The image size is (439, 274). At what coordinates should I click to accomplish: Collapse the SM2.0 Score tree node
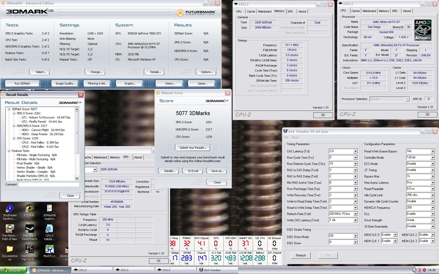coord(14,113)
